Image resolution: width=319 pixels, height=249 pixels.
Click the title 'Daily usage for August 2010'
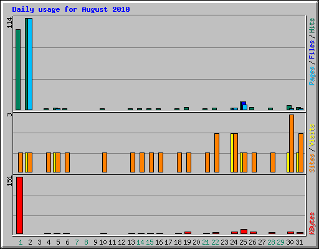71,9
